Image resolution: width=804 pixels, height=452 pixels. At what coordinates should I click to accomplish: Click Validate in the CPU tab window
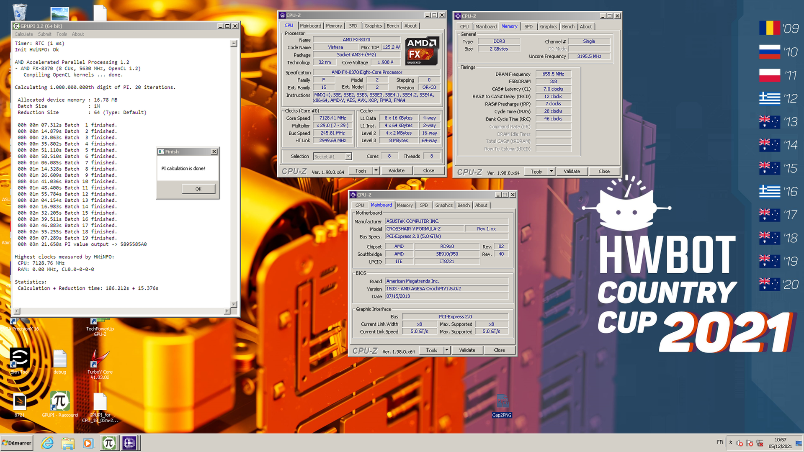(x=396, y=170)
